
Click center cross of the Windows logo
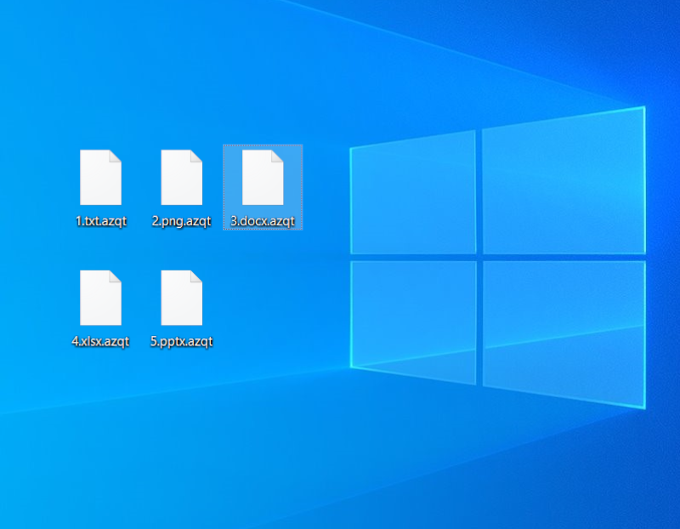pyautogui.click(x=479, y=257)
